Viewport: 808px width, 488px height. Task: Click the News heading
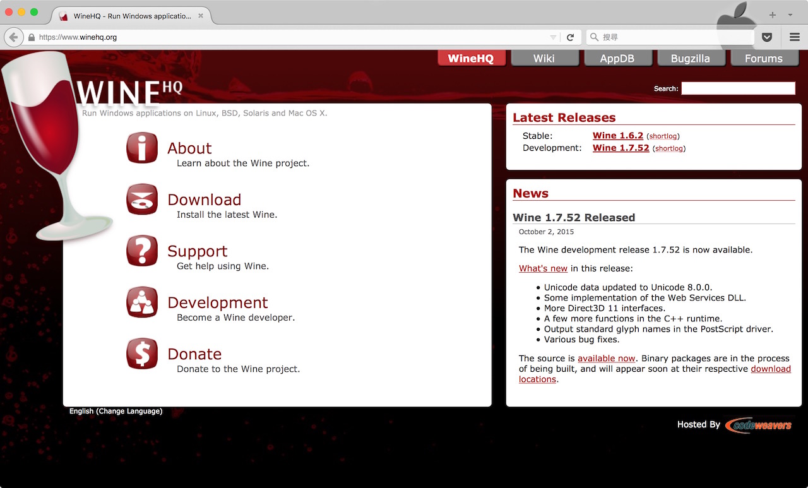[x=530, y=193]
